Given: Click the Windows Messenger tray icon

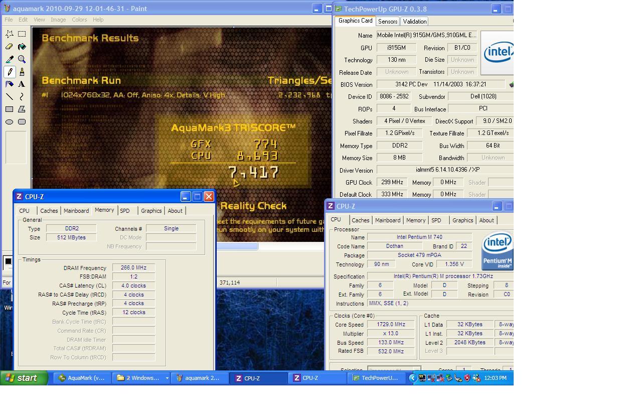Looking at the screenshot, I should 477,378.
